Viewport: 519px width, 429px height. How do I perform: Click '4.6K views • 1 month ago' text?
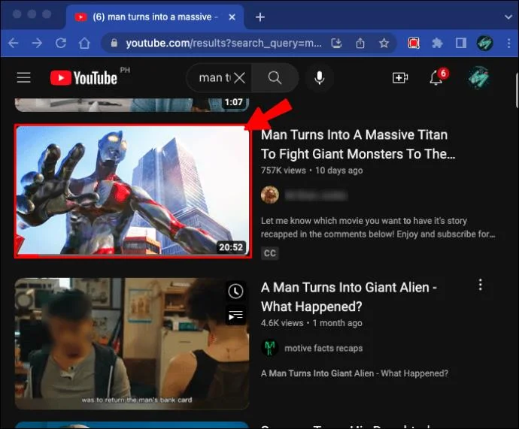coord(311,323)
